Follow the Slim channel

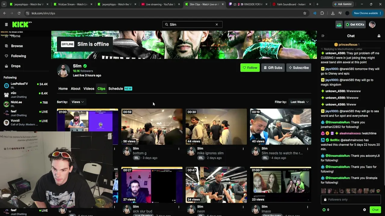tap(250, 68)
